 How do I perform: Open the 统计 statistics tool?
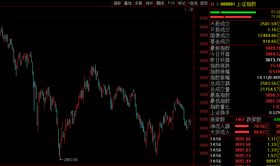tap(149, 3)
